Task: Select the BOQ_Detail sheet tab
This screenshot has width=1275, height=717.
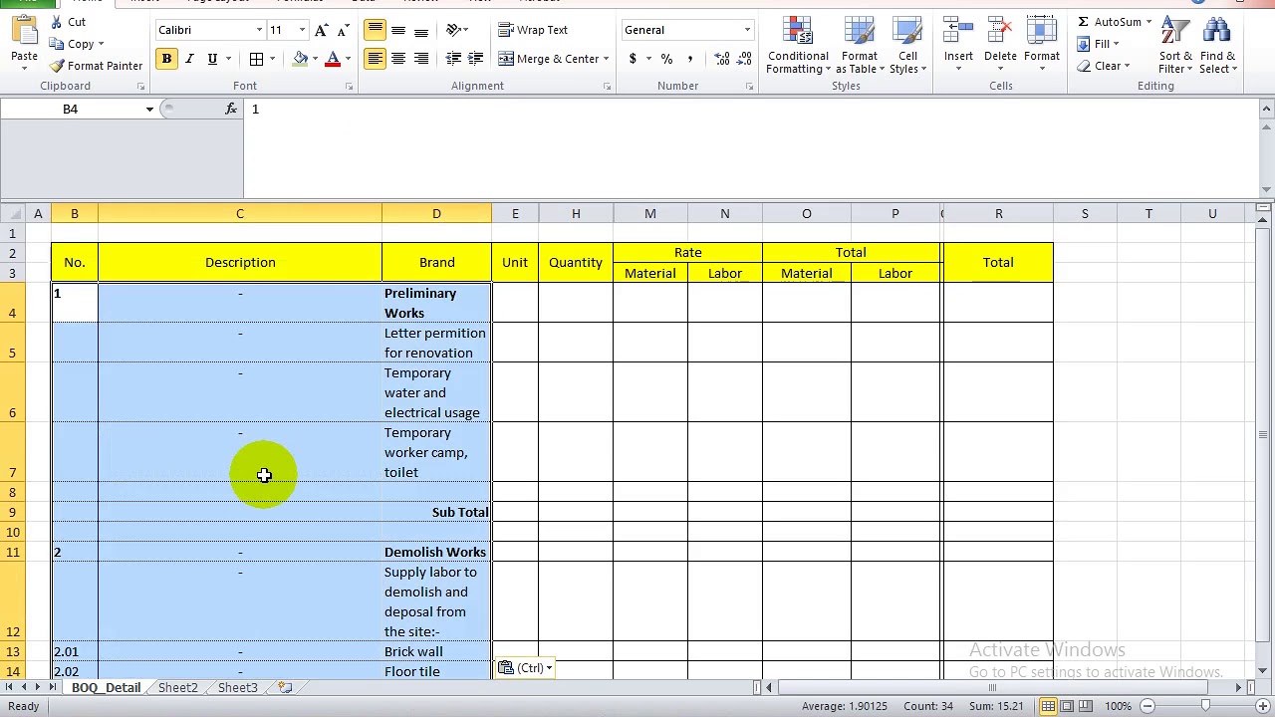Action: pyautogui.click(x=106, y=687)
